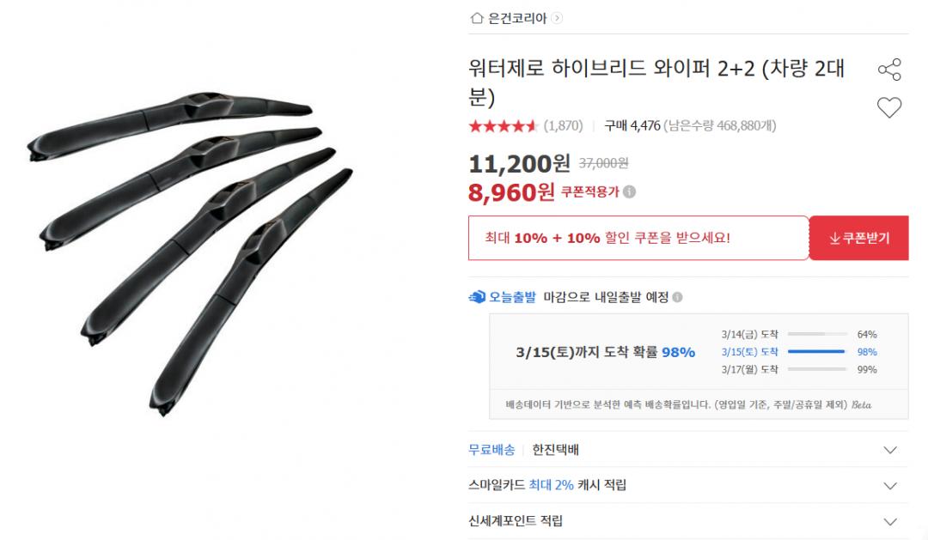Open the 은건코리아 seller store link

click(517, 17)
